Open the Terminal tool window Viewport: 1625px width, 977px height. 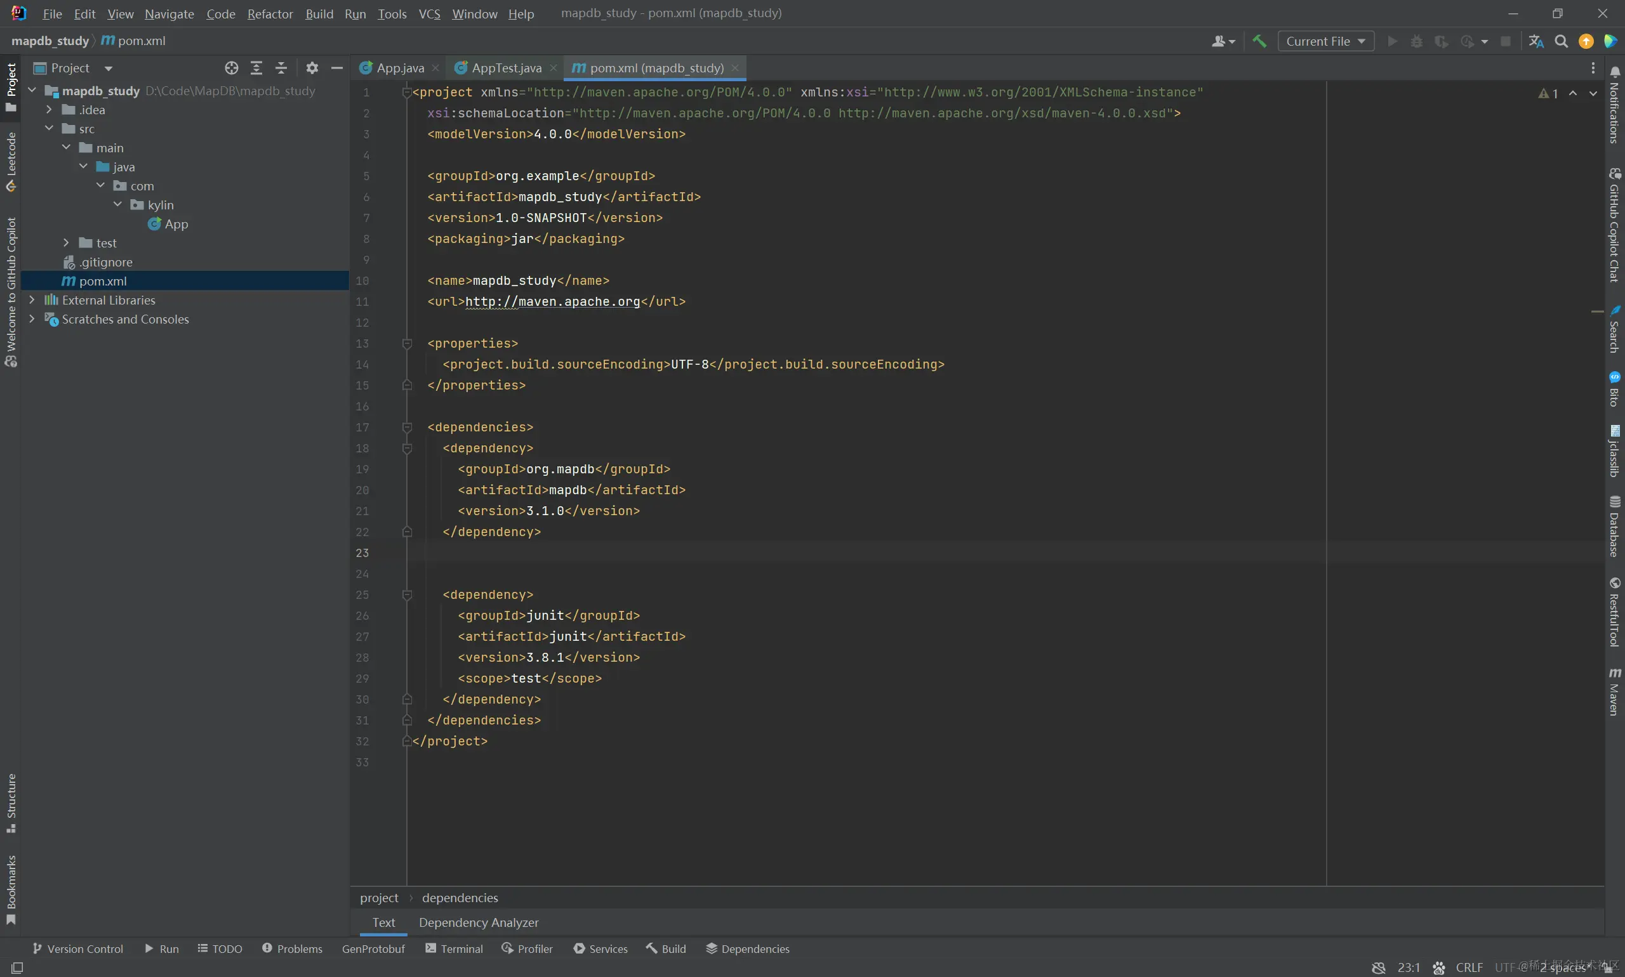(454, 948)
